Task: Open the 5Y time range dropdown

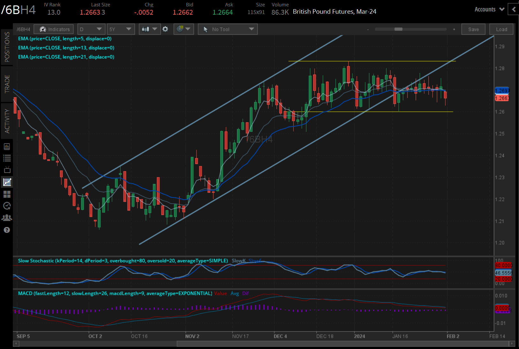Action: [121, 29]
